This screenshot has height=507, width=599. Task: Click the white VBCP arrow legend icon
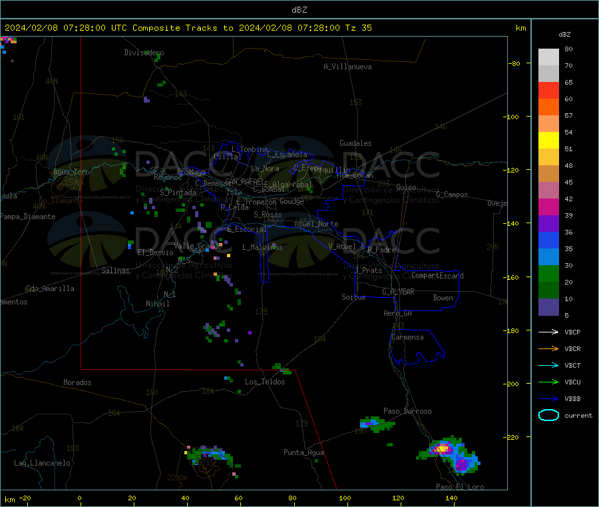pos(548,332)
